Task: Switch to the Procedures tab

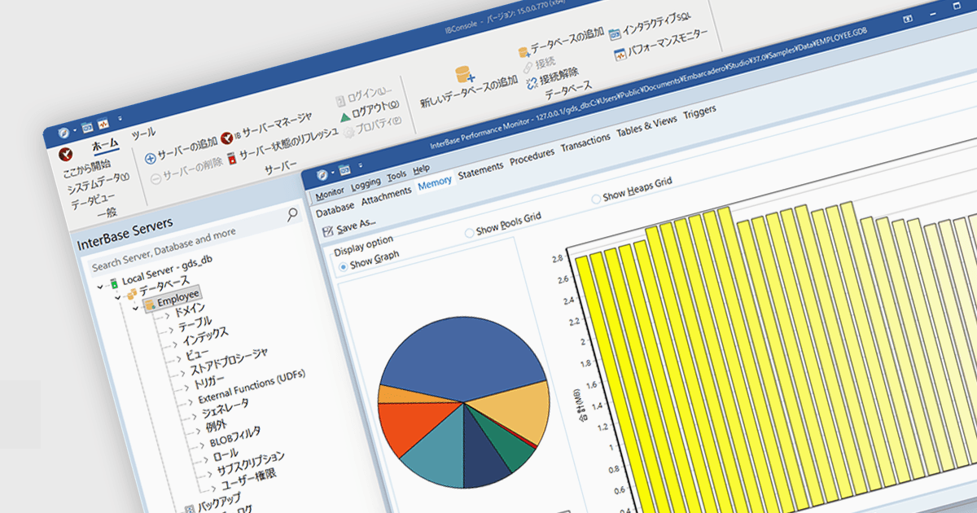Action: (x=532, y=157)
